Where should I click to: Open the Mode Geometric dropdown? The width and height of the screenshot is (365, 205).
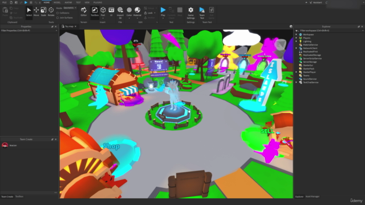point(70,8)
